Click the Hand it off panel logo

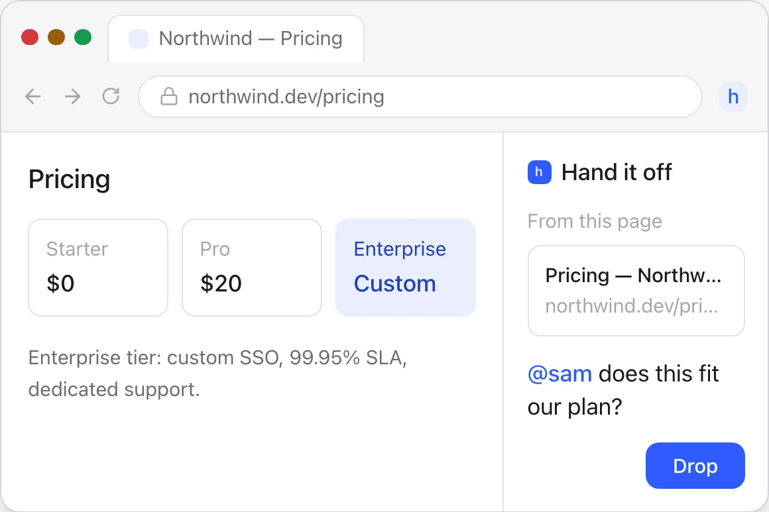point(540,172)
